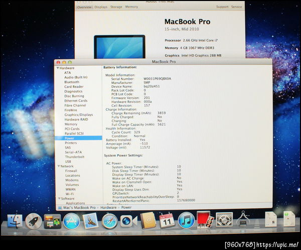Open iCal calendar showing 11
301x250 pixels.
point(167,220)
